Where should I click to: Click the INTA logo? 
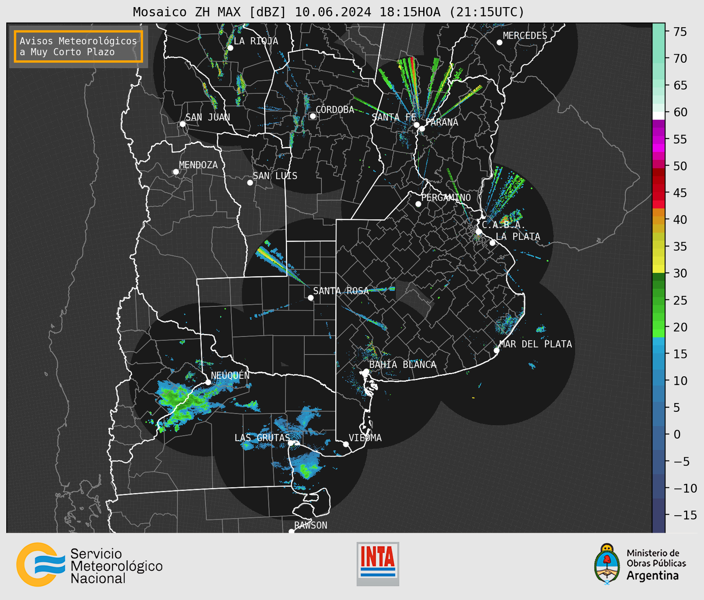pos(378,564)
